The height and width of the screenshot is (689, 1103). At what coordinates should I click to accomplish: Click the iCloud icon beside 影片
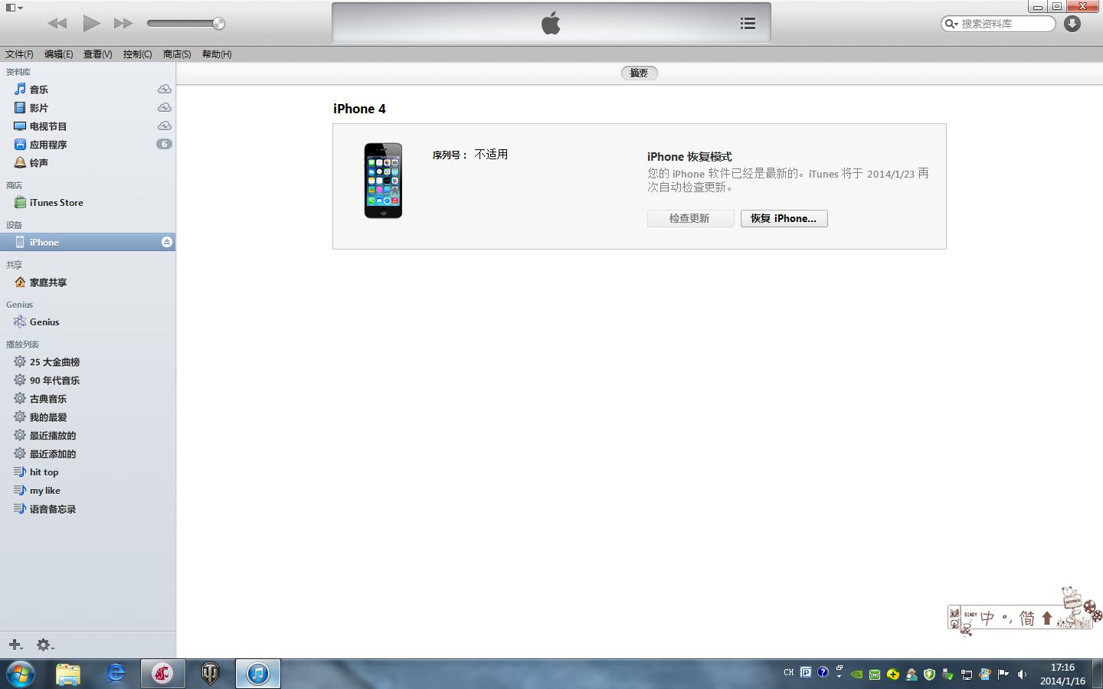[x=164, y=107]
